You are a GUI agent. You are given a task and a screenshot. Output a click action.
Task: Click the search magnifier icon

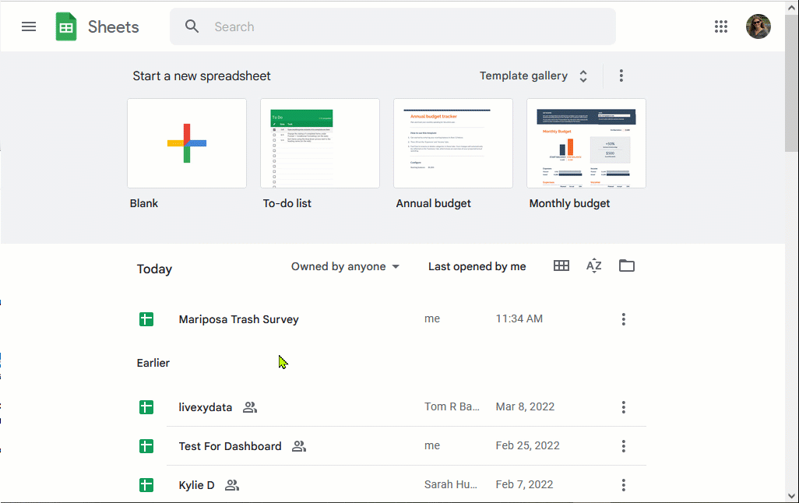click(x=192, y=26)
